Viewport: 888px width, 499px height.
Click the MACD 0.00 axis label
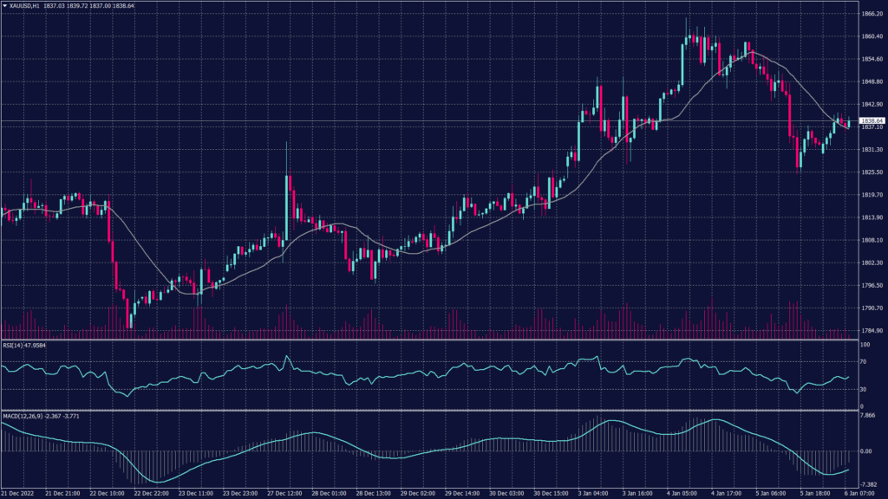point(865,451)
